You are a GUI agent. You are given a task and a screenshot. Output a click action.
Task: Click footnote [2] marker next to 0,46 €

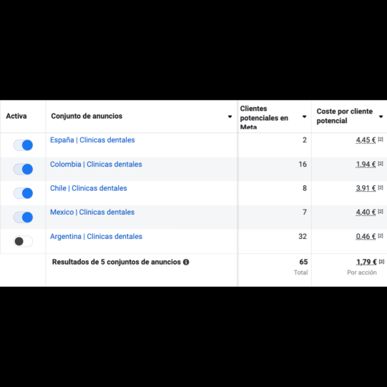coord(381,235)
